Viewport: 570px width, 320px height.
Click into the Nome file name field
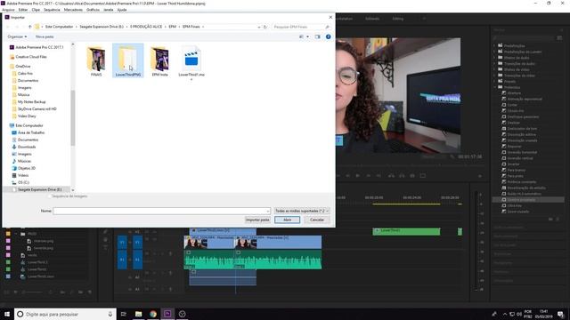[x=162, y=211]
